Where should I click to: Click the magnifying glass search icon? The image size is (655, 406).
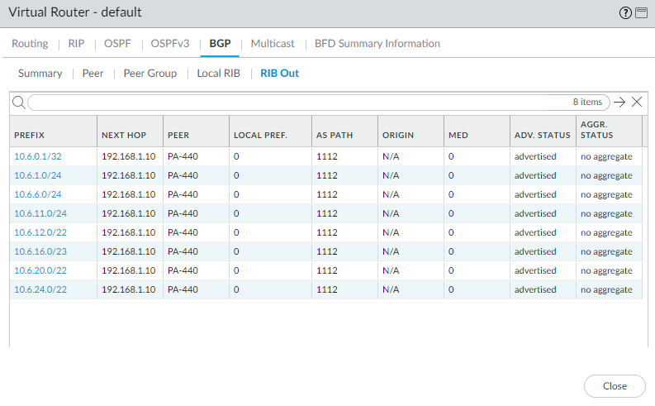coord(18,102)
